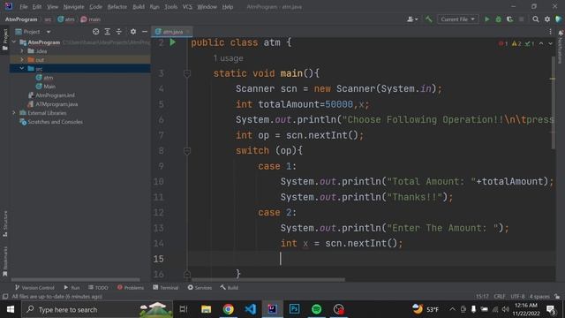Expand External Libraries node
This screenshot has height=318, width=565.
click(14, 112)
